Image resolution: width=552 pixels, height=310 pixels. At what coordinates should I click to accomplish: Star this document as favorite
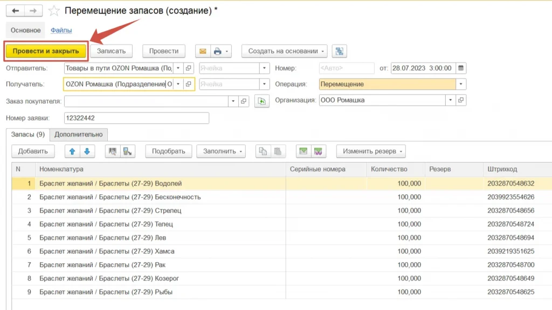pos(54,11)
